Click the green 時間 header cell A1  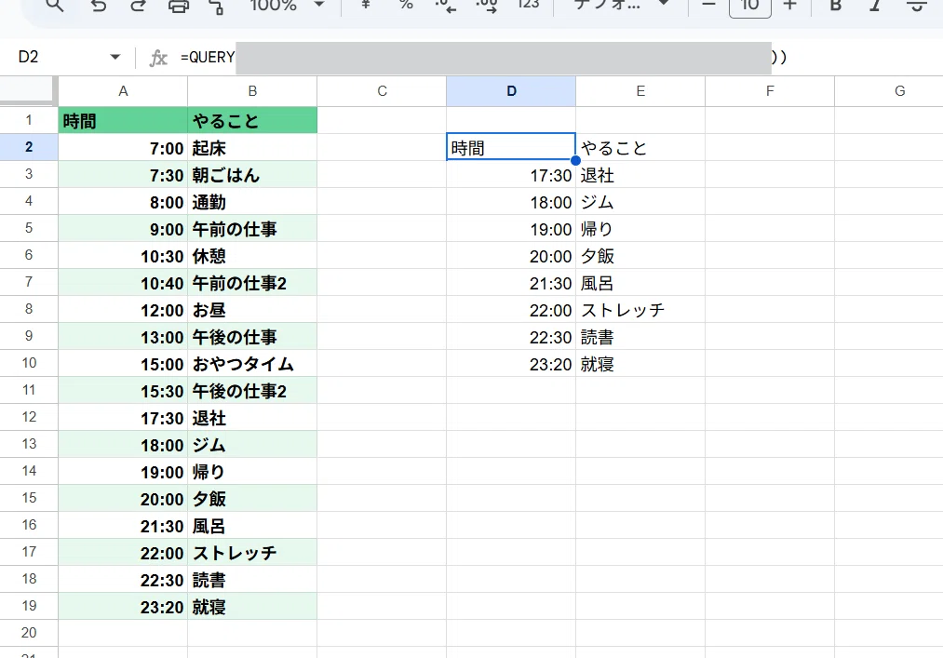[123, 120]
